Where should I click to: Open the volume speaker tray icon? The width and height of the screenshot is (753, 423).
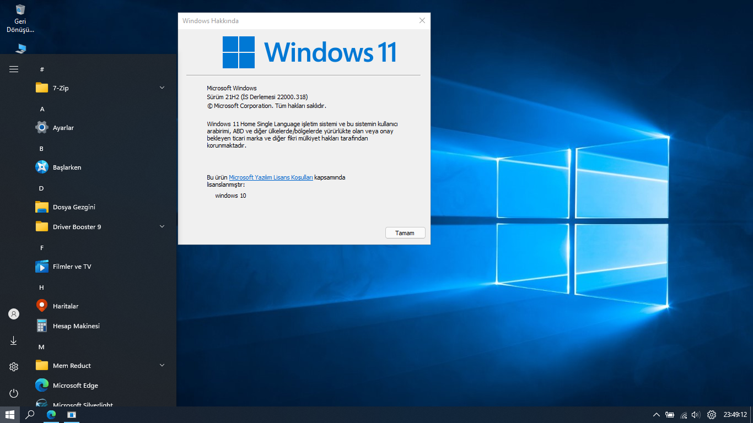pos(696,415)
